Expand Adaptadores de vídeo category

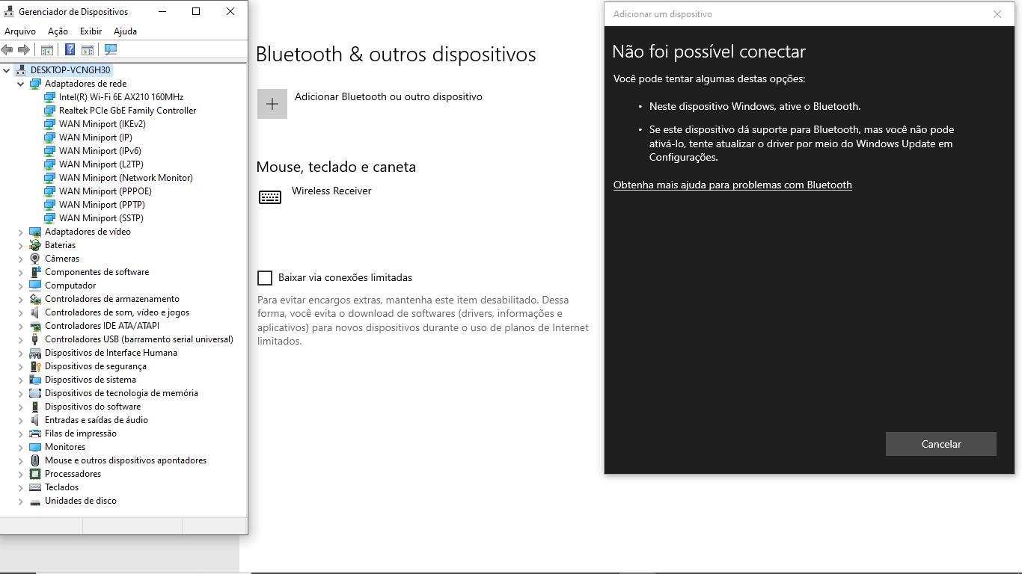pos(21,232)
